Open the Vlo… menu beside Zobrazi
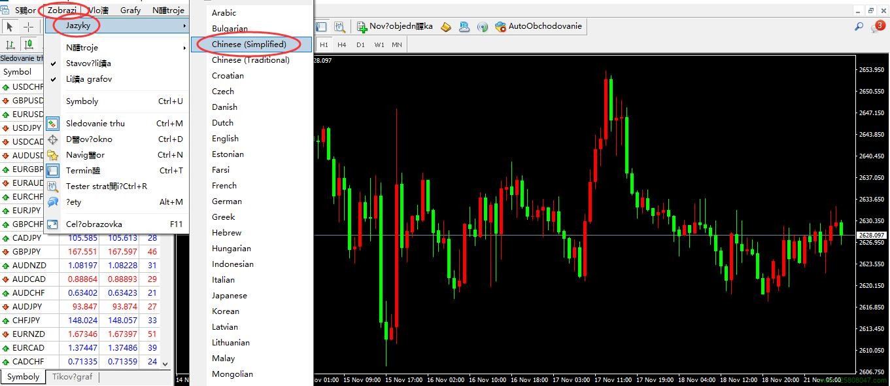The image size is (890, 386). point(99,10)
